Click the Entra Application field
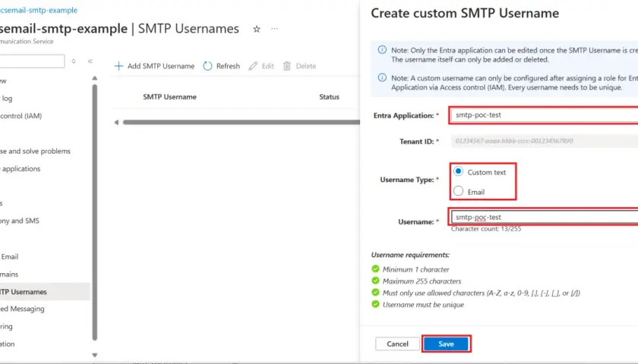 (545, 115)
